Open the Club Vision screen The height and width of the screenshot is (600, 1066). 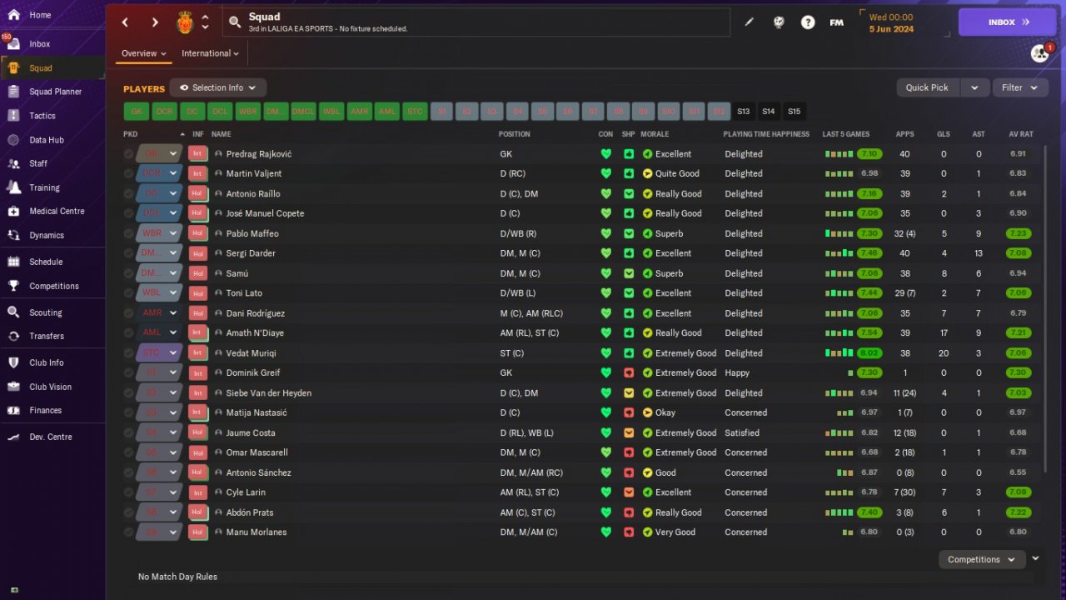point(50,387)
